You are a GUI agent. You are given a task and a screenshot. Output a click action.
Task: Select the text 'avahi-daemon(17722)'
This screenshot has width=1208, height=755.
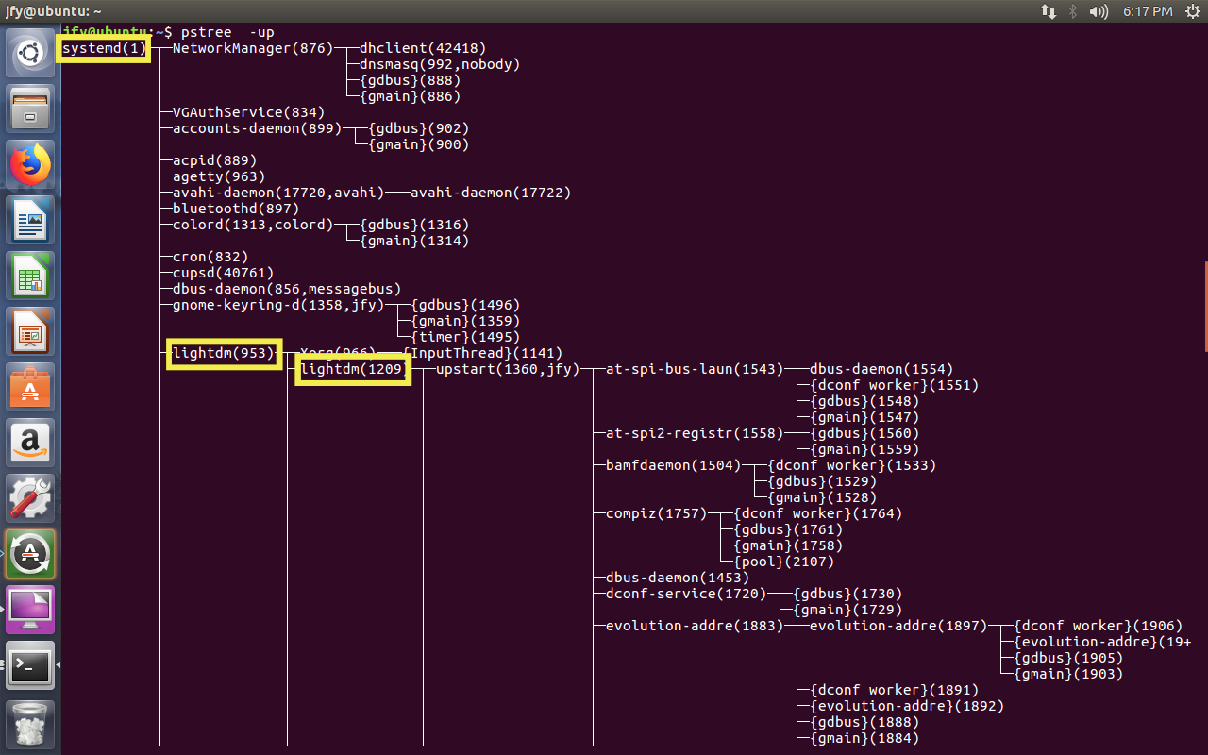pyautogui.click(x=490, y=192)
